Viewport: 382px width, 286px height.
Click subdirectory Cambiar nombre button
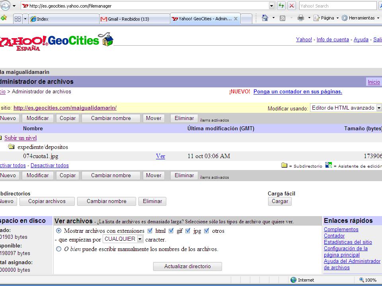[x=107, y=201]
